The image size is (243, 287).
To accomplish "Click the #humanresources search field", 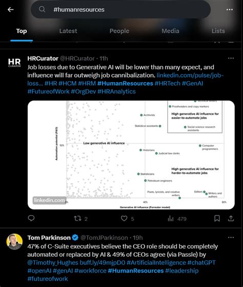I will 120,10.
